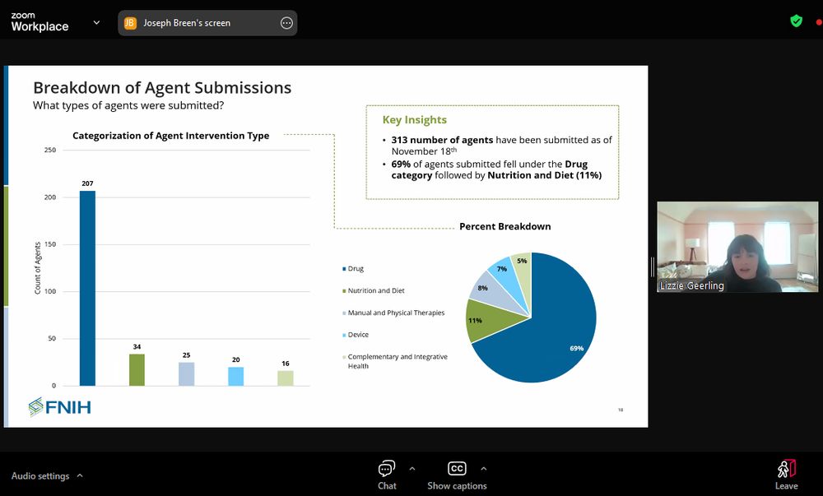Screen dimensions: 823x496
Task: Expand the chevron next to Workplace
Action: point(96,23)
